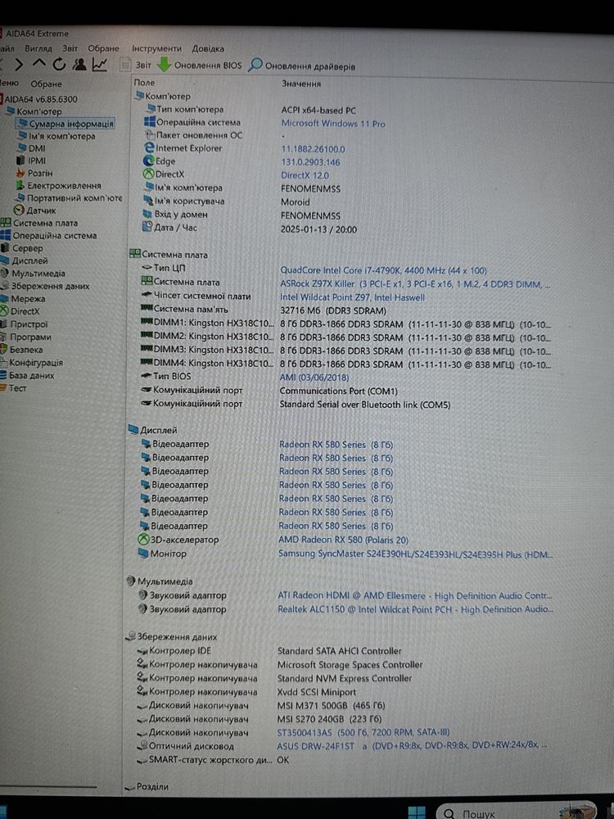Open DirectX in sidebar tree

click(x=20, y=311)
